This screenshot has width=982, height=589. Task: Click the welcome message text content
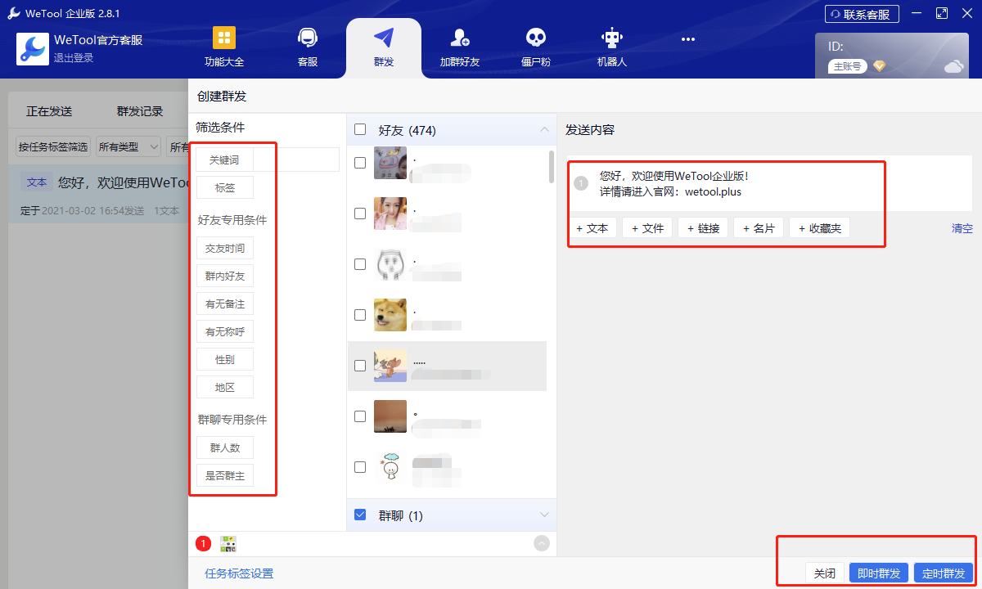[x=673, y=184]
